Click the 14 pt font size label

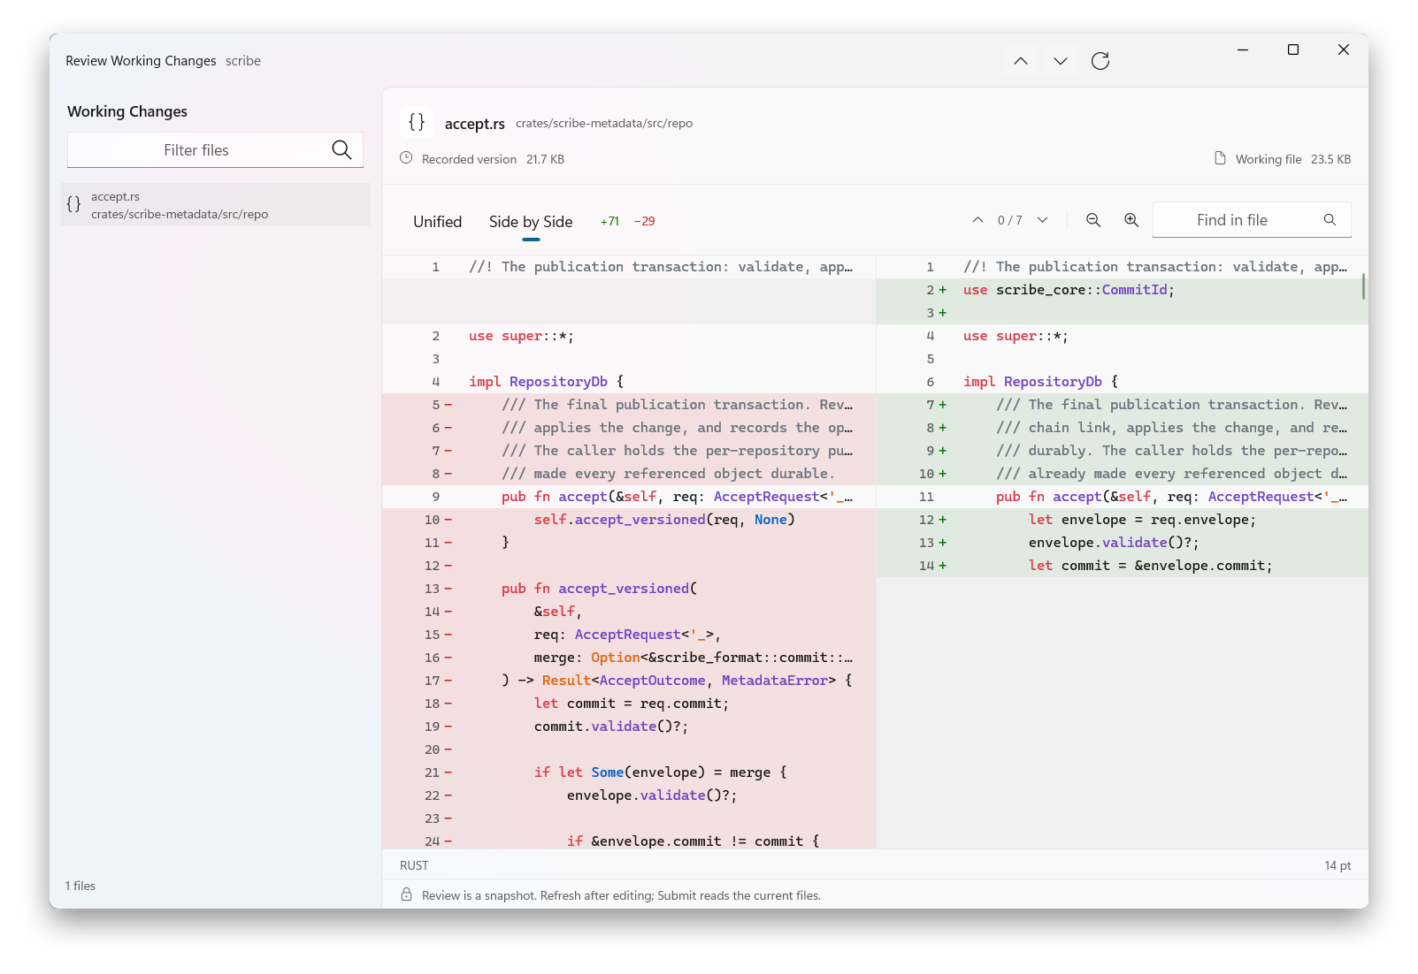click(x=1338, y=865)
